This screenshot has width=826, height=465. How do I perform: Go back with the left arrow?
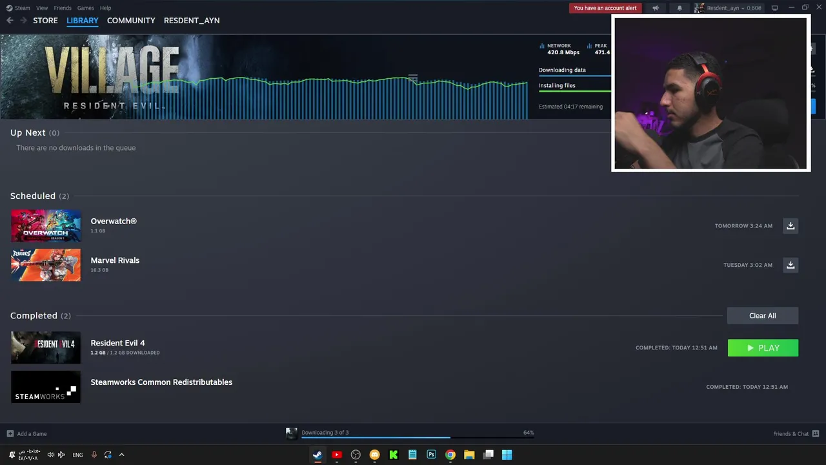10,21
